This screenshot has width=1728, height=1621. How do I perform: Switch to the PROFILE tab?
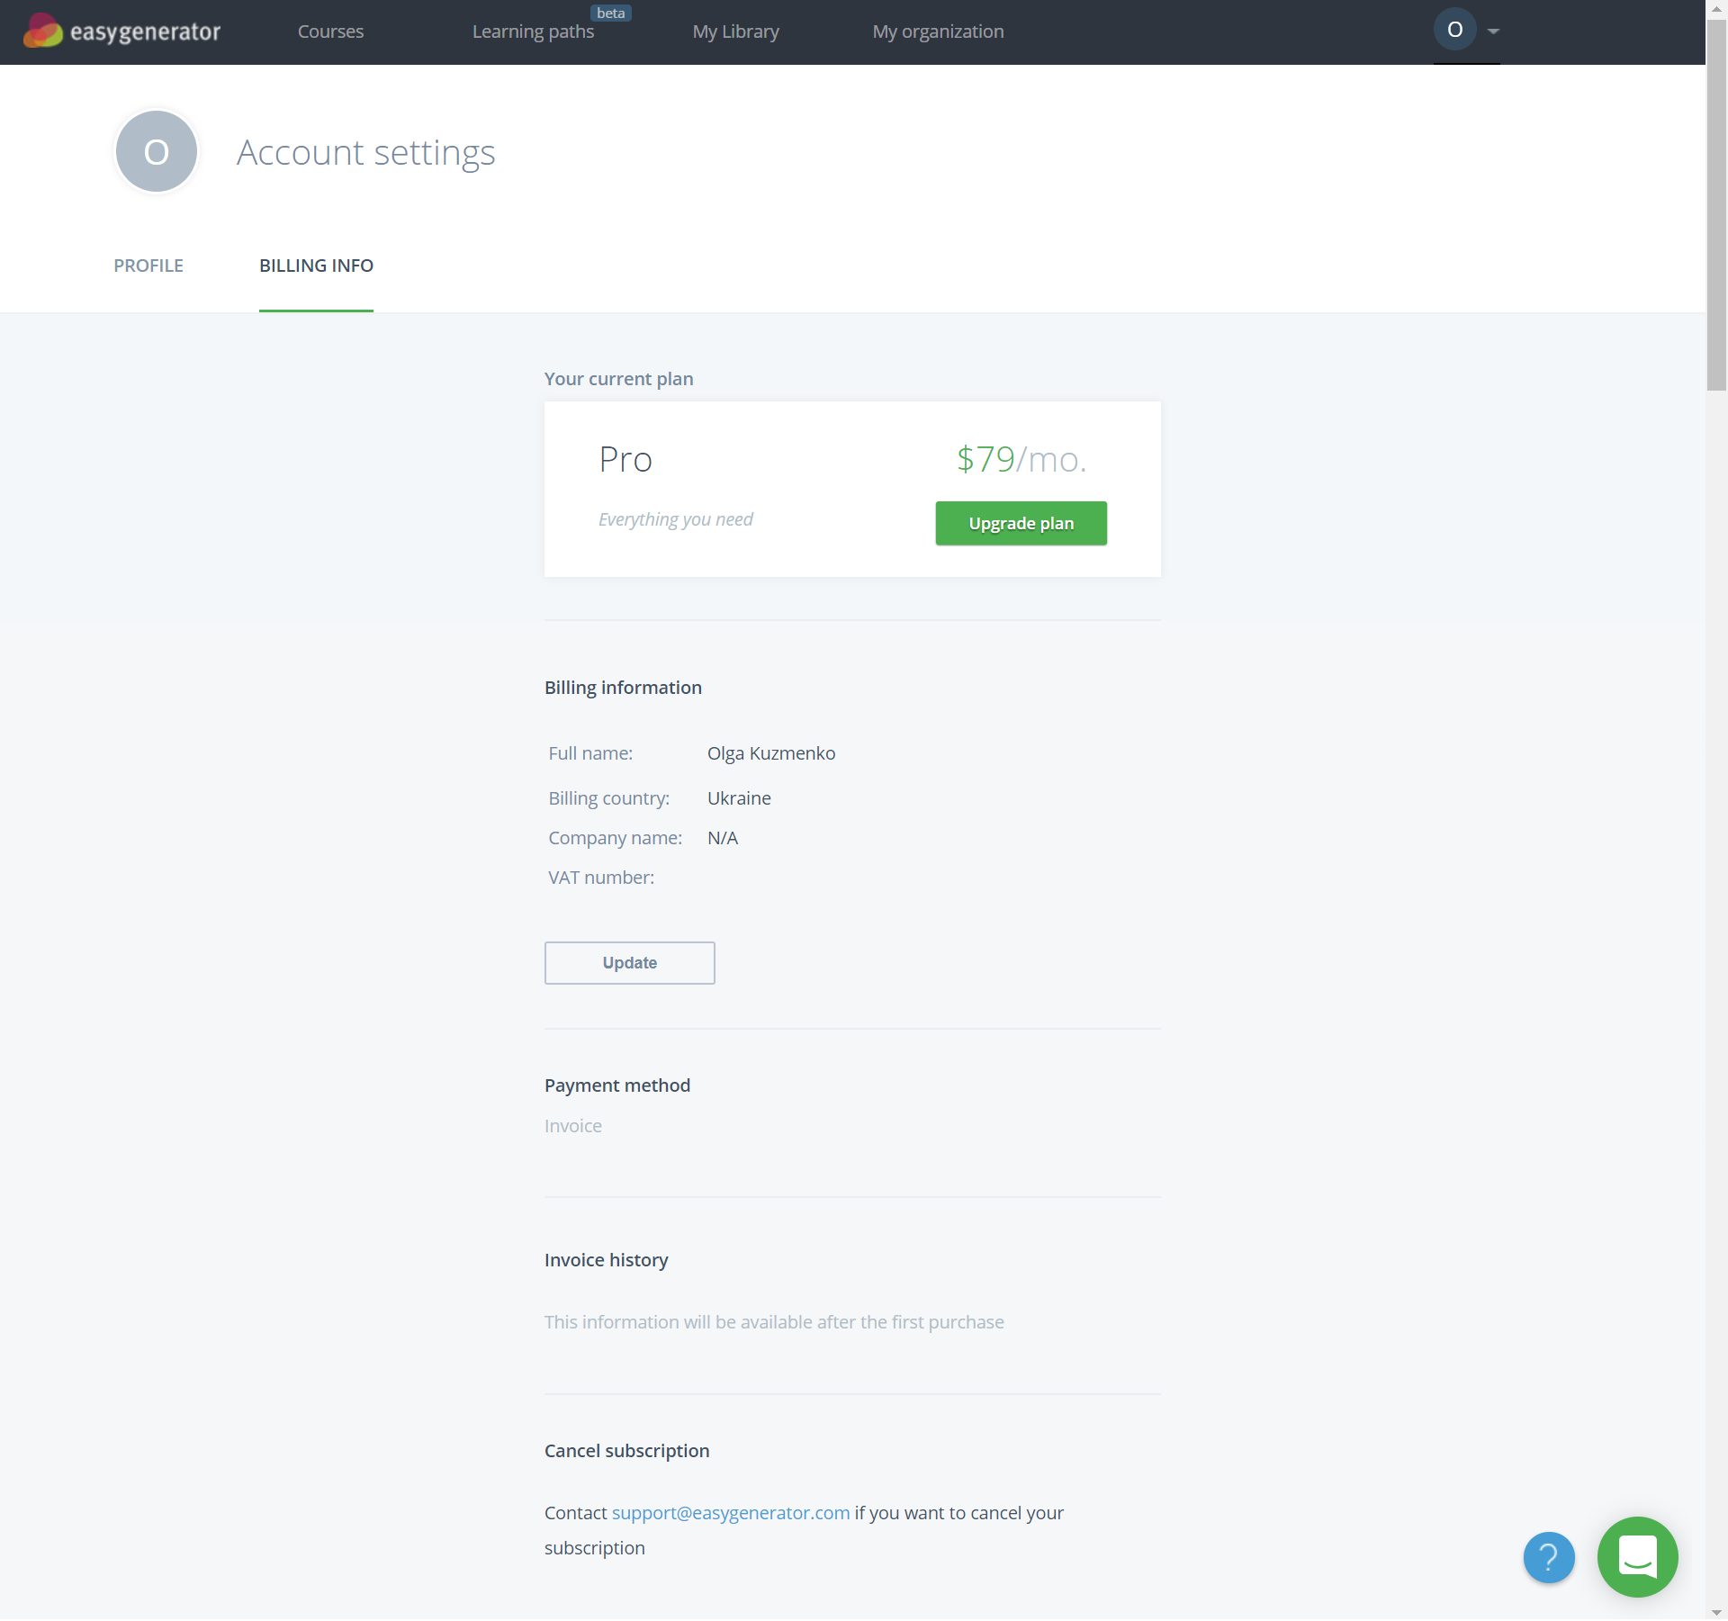148,266
